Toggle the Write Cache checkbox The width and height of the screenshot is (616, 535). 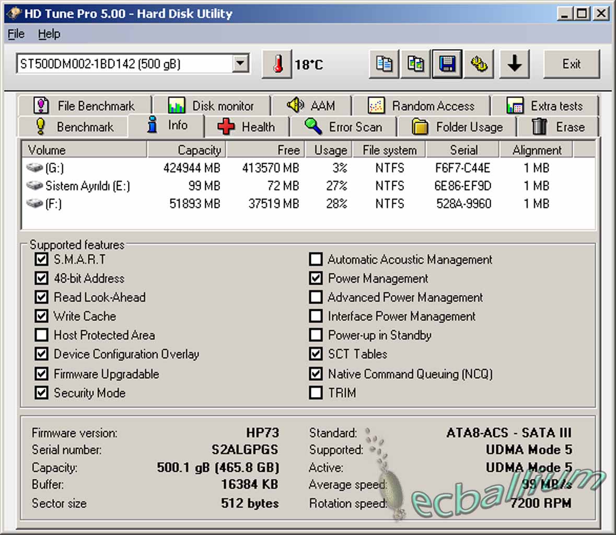(x=42, y=316)
